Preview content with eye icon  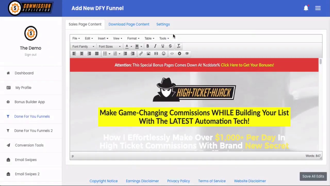[x=187, y=54]
